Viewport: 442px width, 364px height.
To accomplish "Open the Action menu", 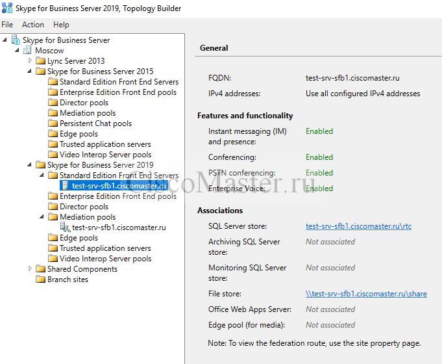I will click(x=33, y=25).
